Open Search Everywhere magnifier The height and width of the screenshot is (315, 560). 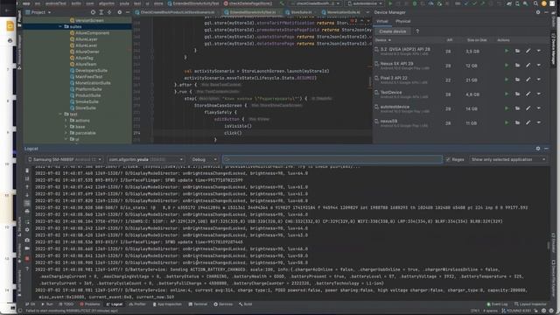[535, 3]
